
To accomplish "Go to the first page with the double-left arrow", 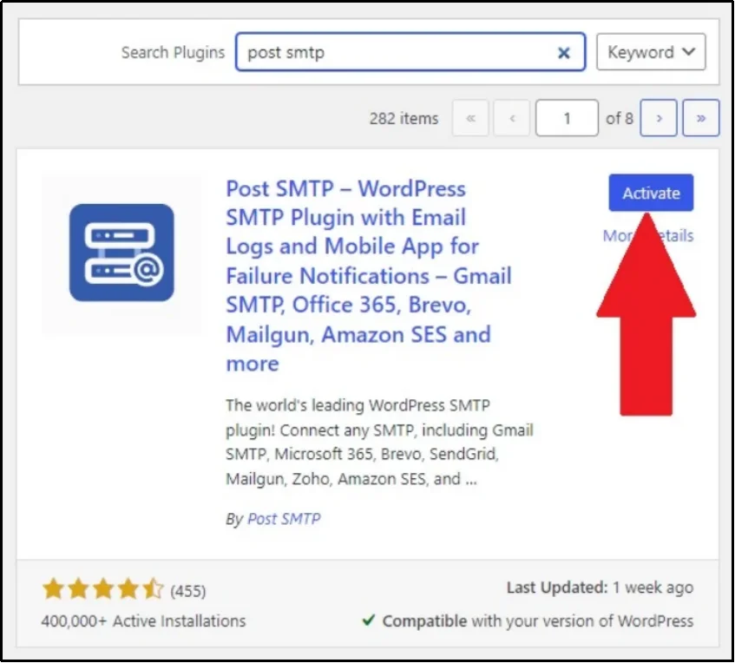I will 470,118.
